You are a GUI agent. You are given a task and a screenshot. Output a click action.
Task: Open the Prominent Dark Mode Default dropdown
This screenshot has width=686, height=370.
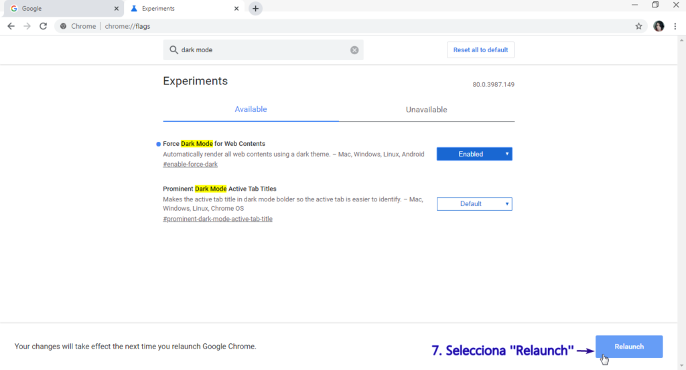pos(474,204)
